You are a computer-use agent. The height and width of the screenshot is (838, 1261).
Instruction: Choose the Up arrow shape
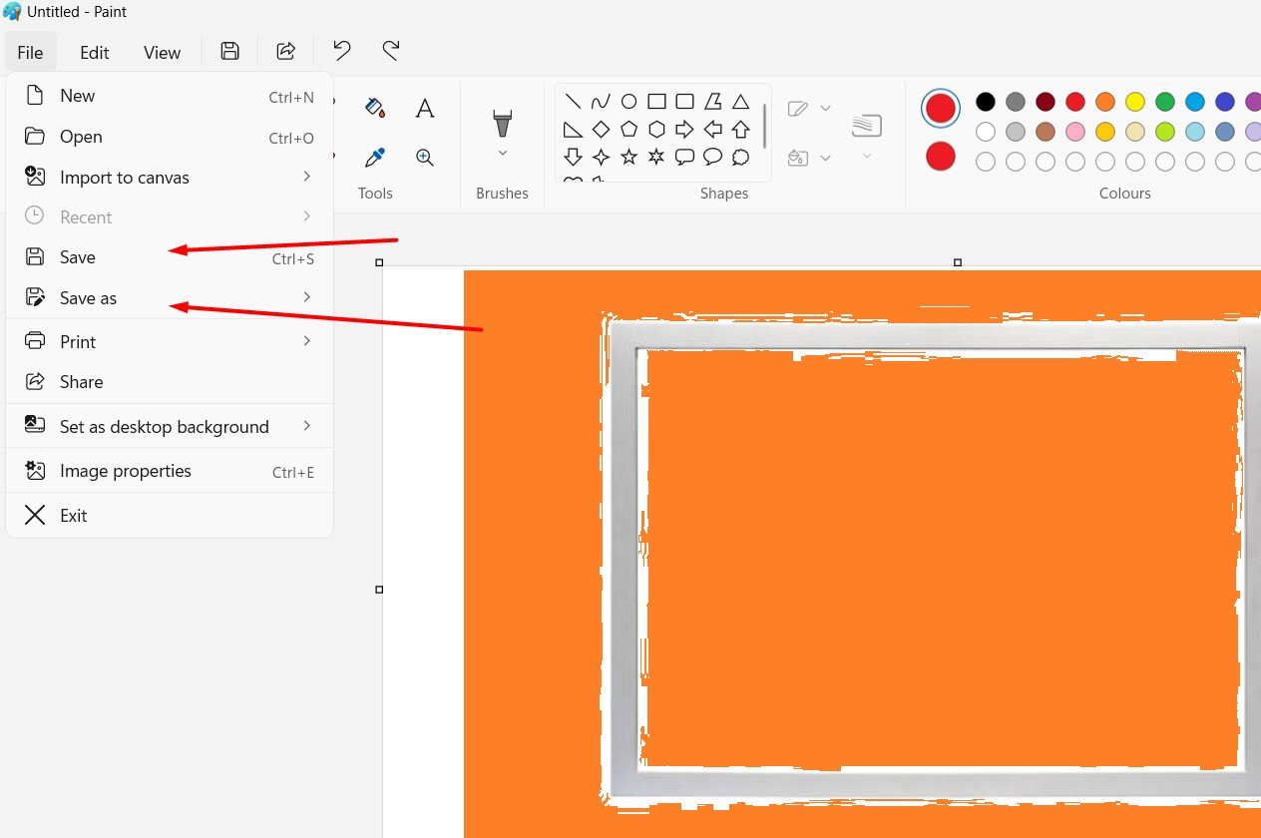pos(740,129)
